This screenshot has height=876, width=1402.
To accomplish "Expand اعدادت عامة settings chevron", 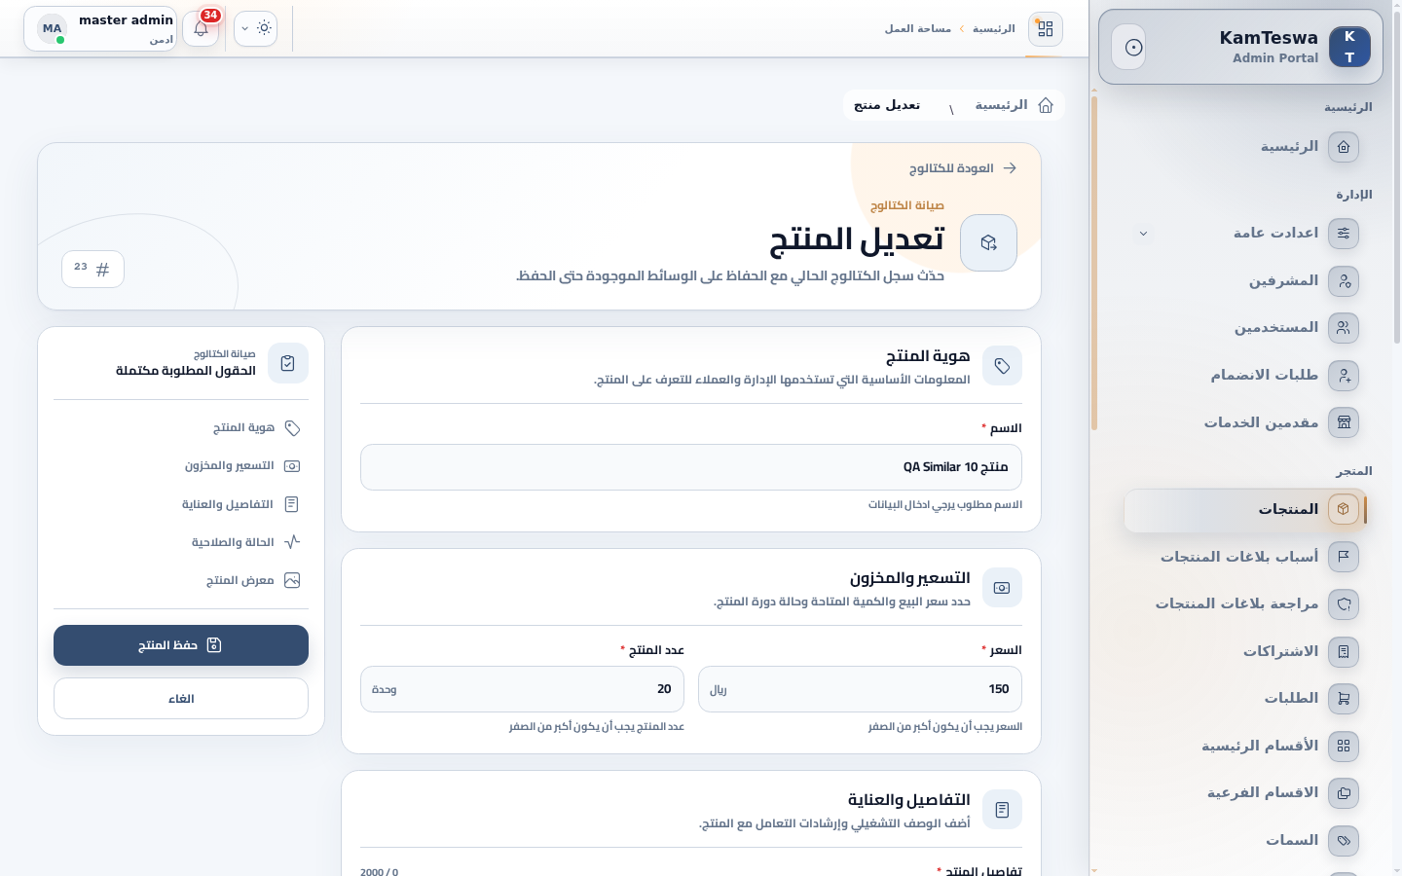I will [x=1143, y=234].
